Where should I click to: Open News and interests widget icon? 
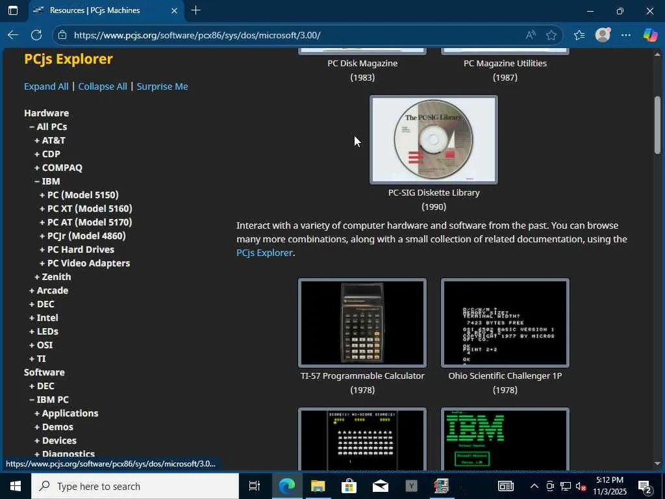pos(505,486)
